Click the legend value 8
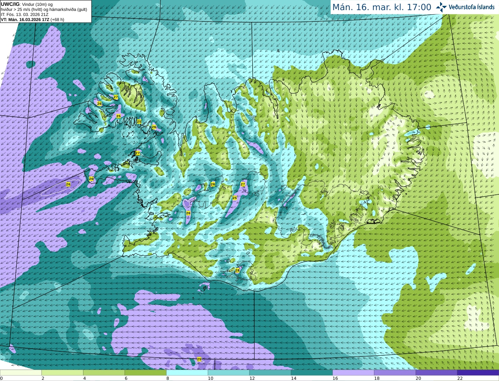Screen dimensions: 499x381 [x=168, y=378]
